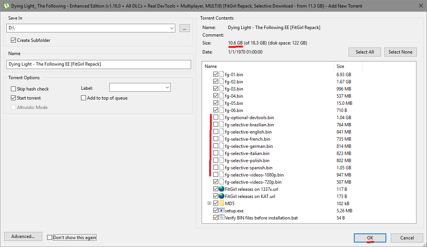Screen dimensions: 427x247
Task: Click the fg-selective-videos-720p.bin file icon
Action: tap(222, 182)
